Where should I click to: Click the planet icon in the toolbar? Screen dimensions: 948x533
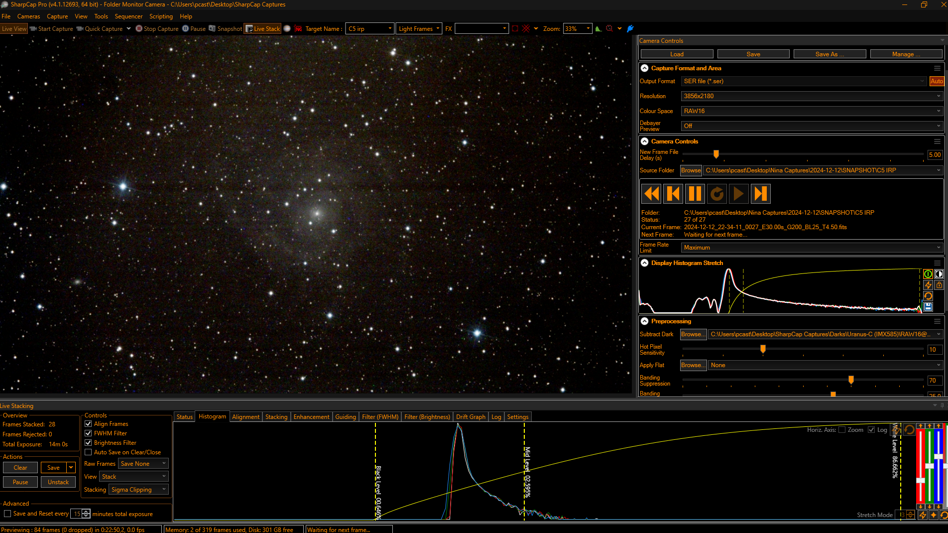click(287, 28)
